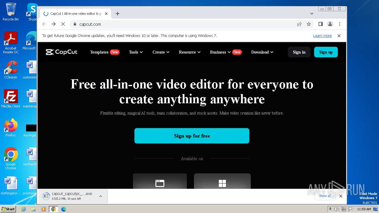
Task: Click the taskbar clock showing 11:59 AM
Action: click(x=364, y=209)
